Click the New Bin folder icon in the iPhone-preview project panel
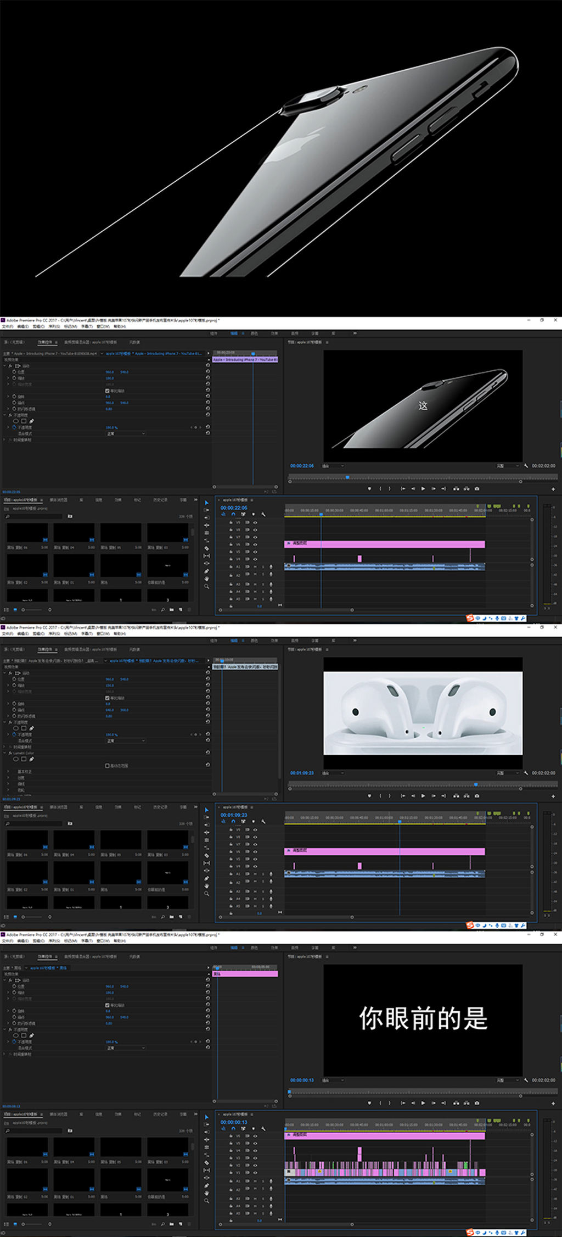 (x=171, y=610)
